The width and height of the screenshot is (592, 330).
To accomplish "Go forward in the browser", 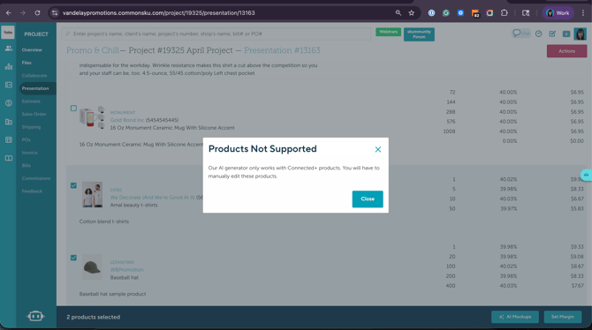I will (x=23, y=13).
